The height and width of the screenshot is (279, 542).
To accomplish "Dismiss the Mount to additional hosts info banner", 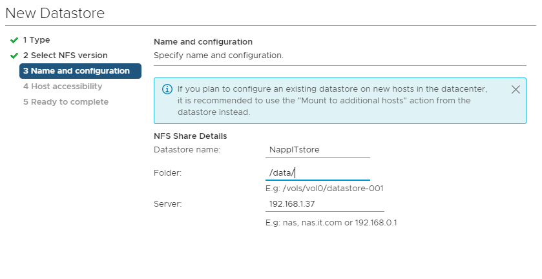I will 516,90.
